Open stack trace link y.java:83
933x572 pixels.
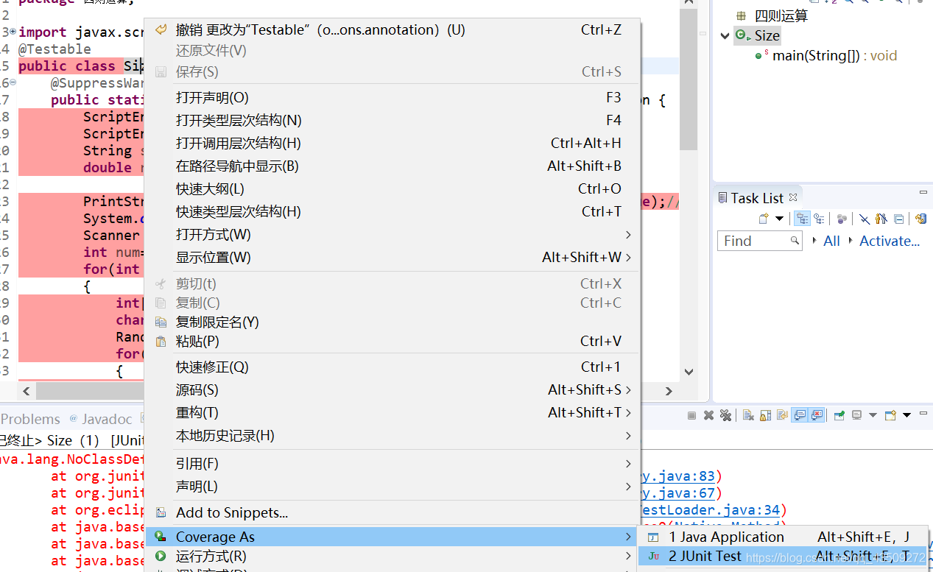coord(677,476)
